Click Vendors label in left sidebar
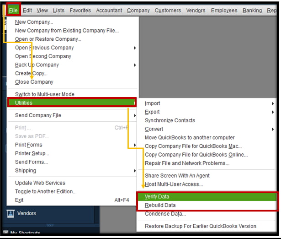 [27, 213]
